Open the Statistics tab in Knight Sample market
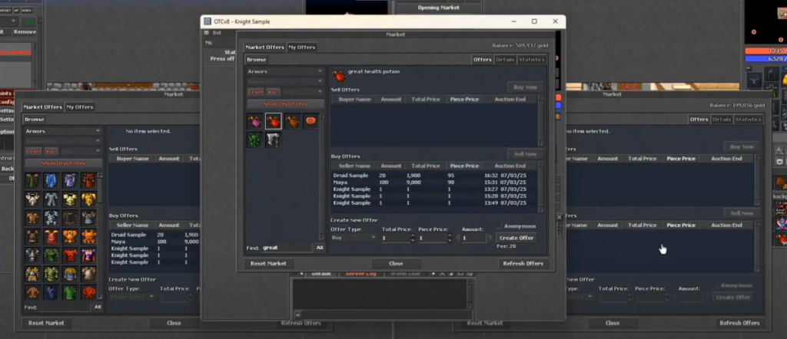This screenshot has width=787, height=339. click(x=532, y=60)
